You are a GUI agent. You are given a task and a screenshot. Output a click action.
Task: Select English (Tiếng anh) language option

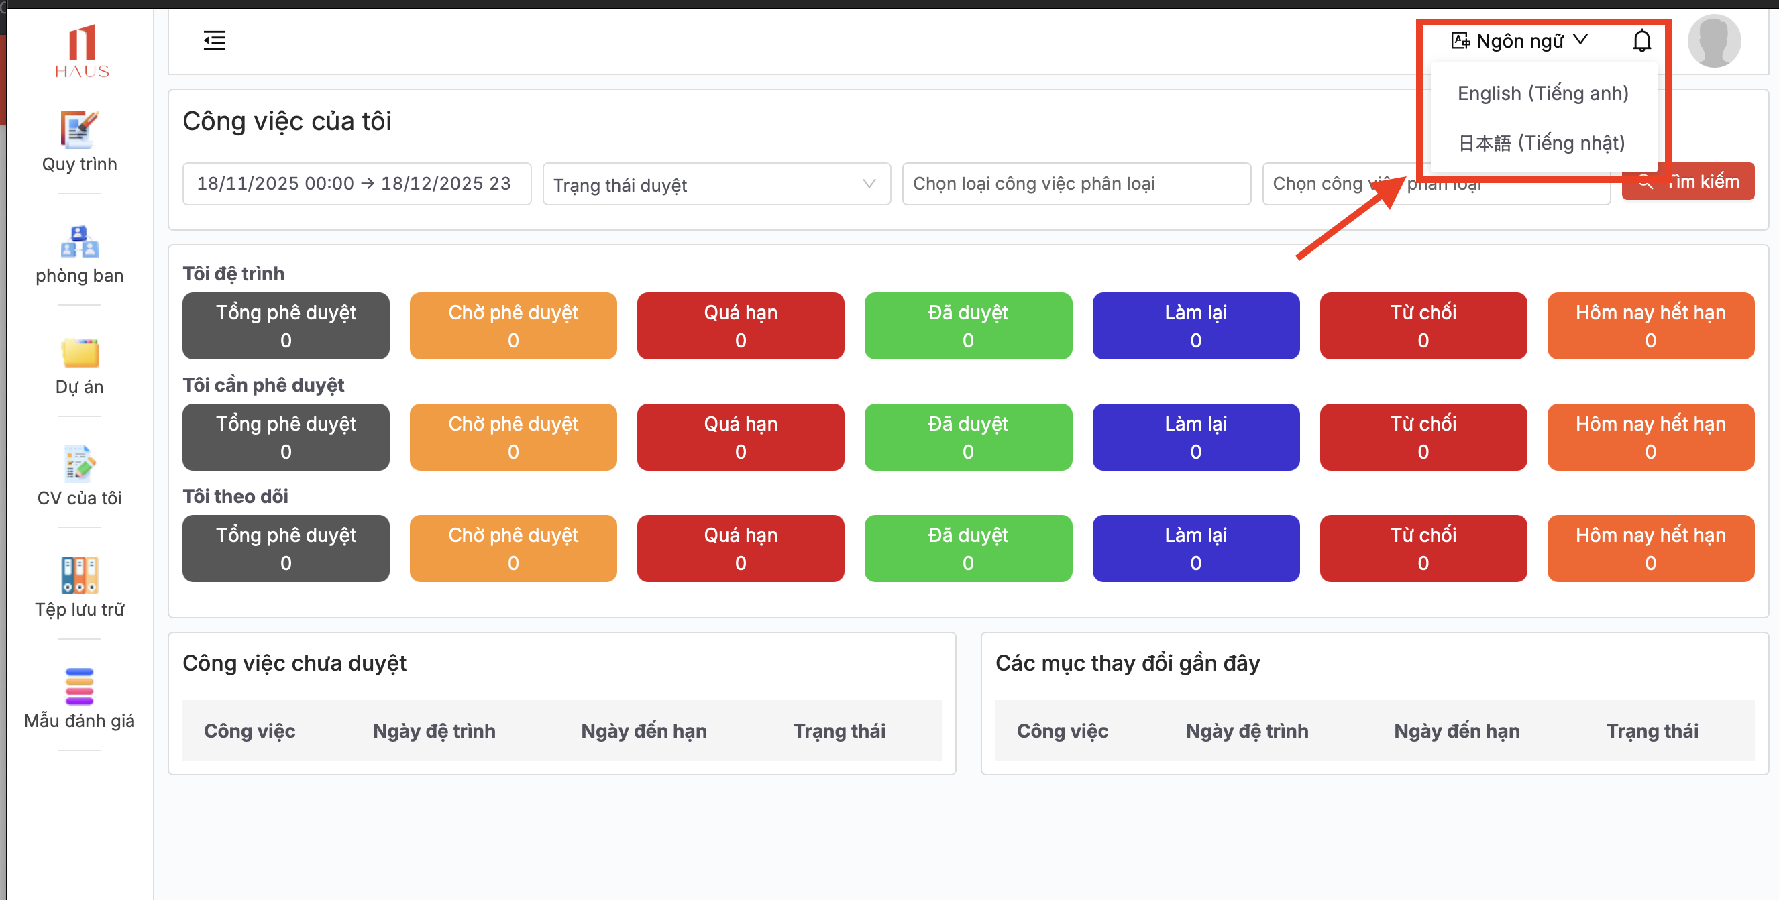click(1542, 93)
